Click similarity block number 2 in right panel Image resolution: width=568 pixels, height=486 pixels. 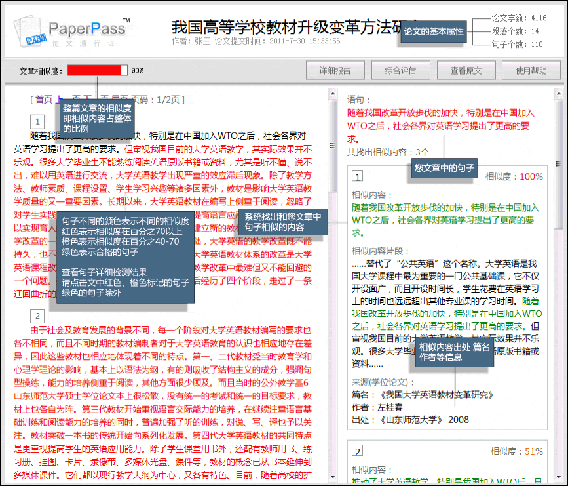coord(357,451)
